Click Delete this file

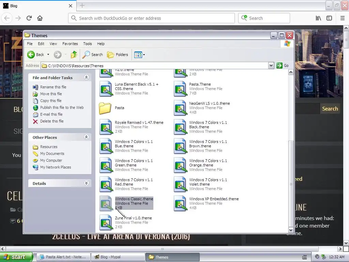point(52,121)
